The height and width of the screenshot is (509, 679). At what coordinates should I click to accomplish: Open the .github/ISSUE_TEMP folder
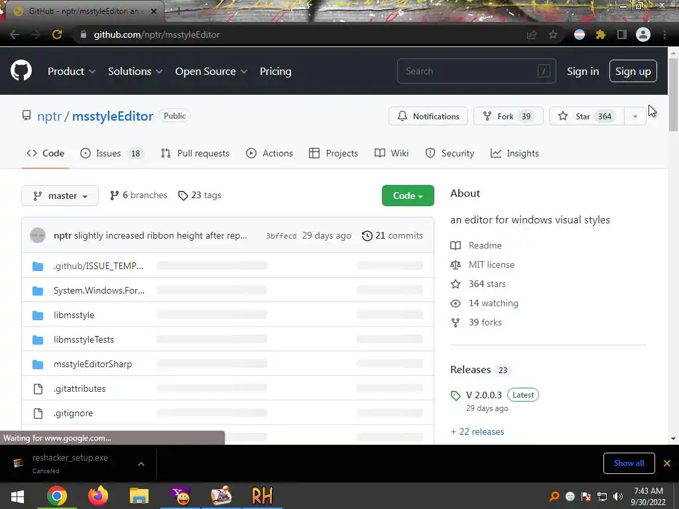point(98,266)
